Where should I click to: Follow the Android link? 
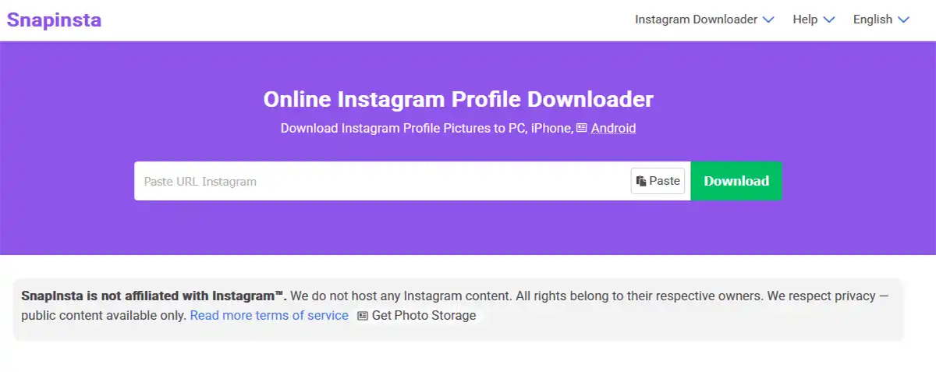point(613,128)
